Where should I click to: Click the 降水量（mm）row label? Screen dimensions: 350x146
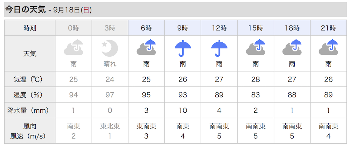coord(30,110)
